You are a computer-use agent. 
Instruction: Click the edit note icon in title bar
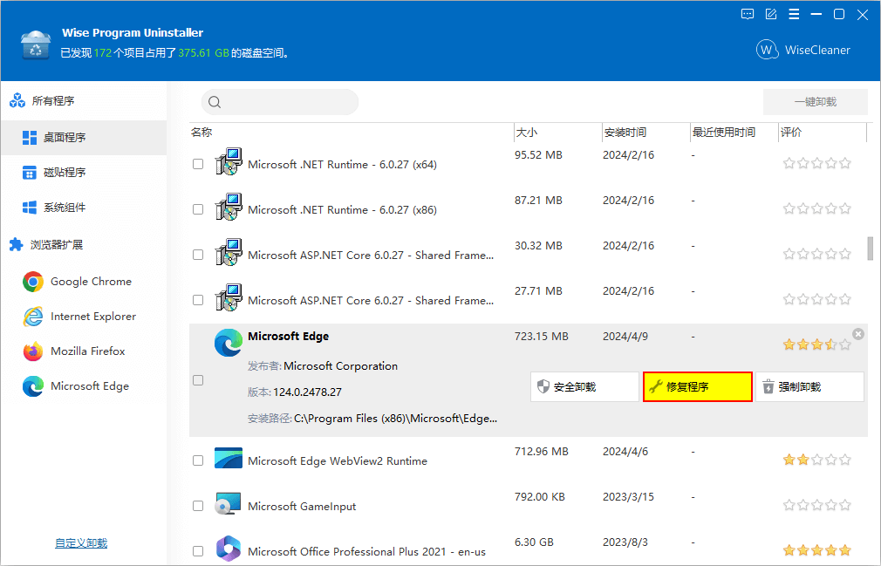[x=771, y=15]
